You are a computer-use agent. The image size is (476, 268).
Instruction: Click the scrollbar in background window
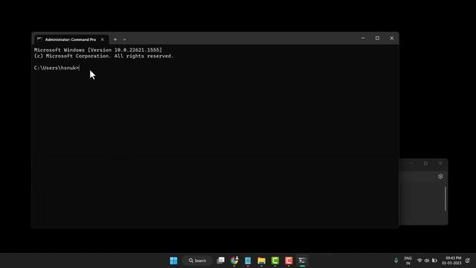click(x=446, y=199)
